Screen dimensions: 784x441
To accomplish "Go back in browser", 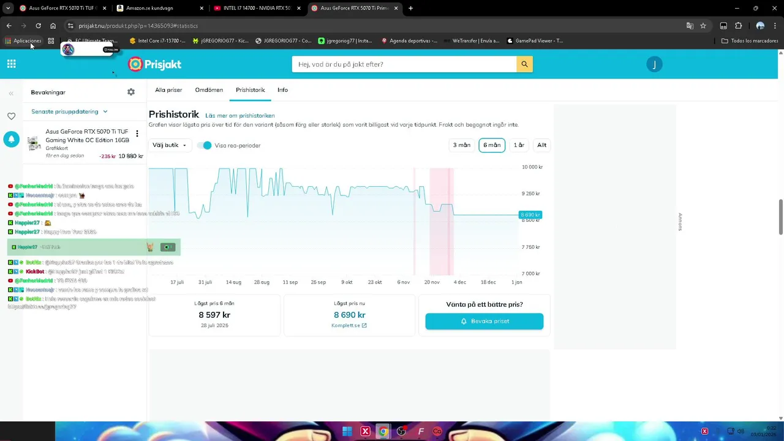I will pos(9,26).
